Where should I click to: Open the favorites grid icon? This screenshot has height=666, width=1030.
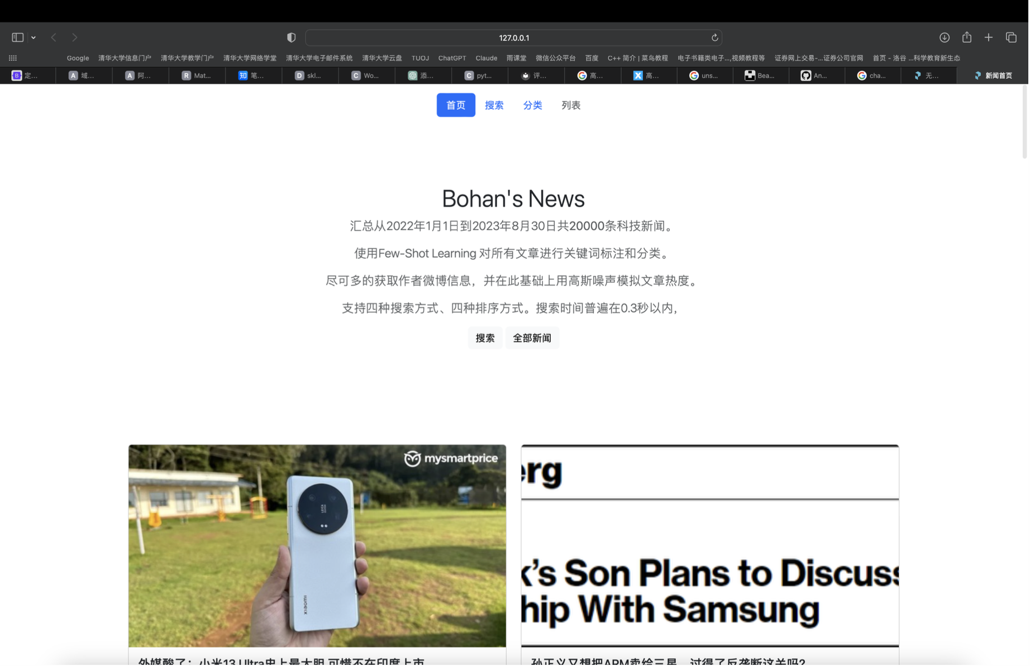tap(13, 58)
